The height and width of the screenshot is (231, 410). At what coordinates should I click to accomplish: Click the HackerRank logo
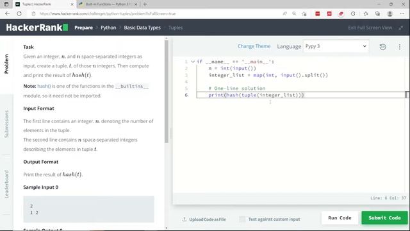point(37,28)
